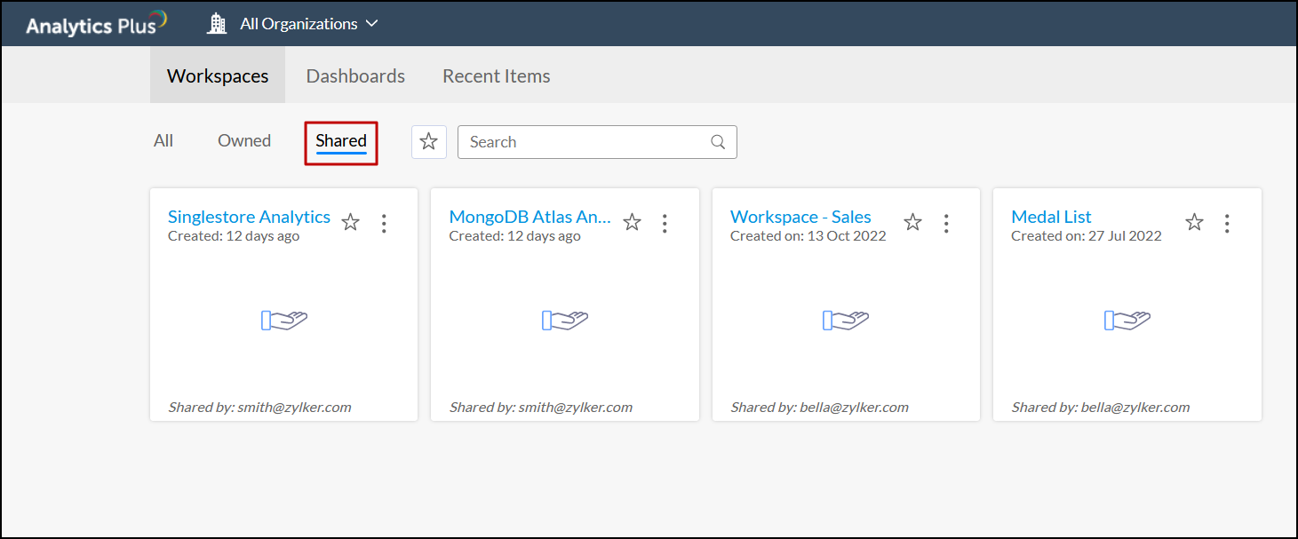
Task: Favorite the Medal List workspace
Action: tap(1194, 223)
